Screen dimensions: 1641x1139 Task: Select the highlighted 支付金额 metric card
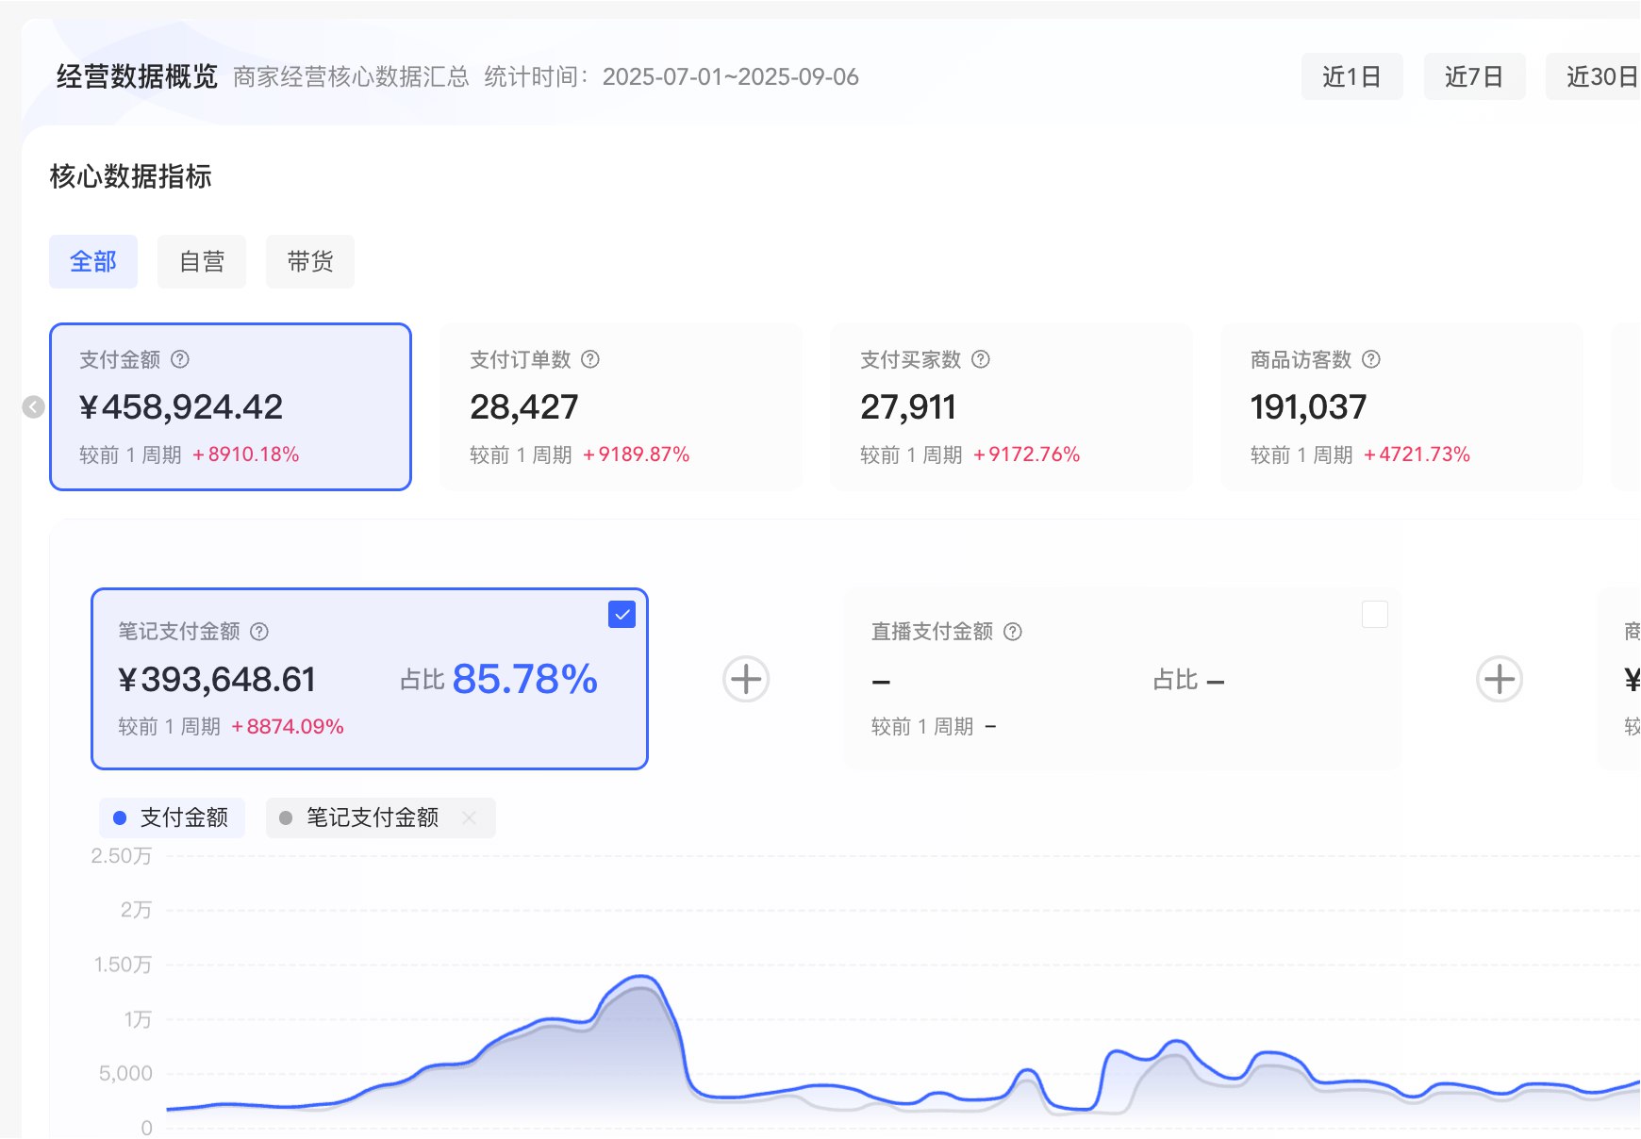click(230, 406)
